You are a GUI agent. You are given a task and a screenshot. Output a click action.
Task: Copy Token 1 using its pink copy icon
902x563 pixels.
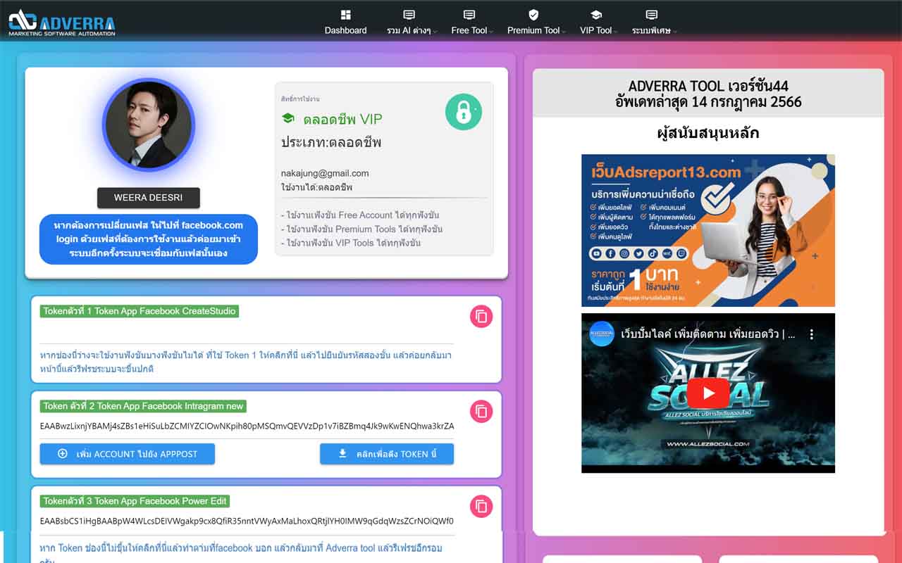[x=480, y=317]
